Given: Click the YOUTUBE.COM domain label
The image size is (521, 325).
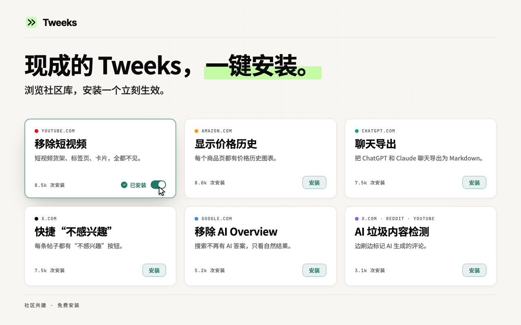Looking at the screenshot, I should [x=58, y=131].
